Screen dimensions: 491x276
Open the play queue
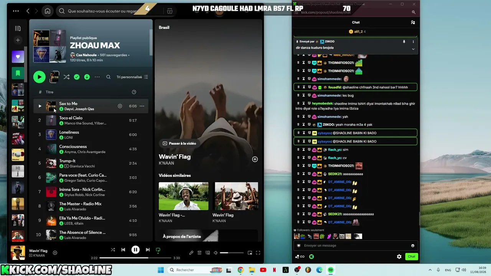[x=199, y=253]
